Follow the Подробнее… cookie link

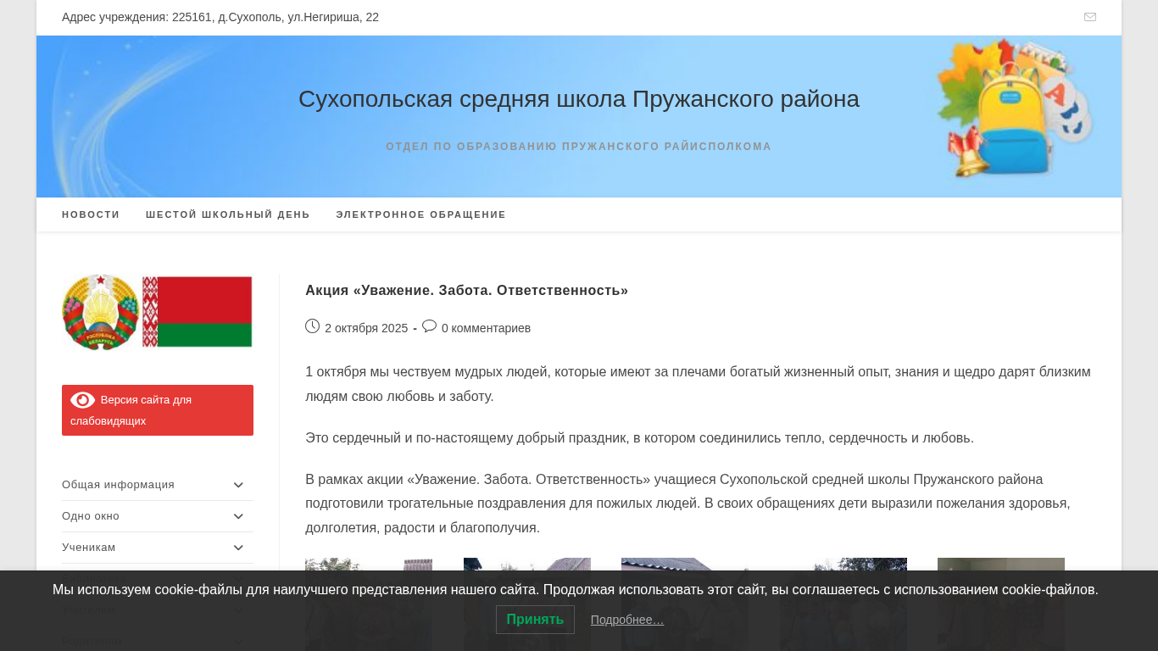[627, 620]
